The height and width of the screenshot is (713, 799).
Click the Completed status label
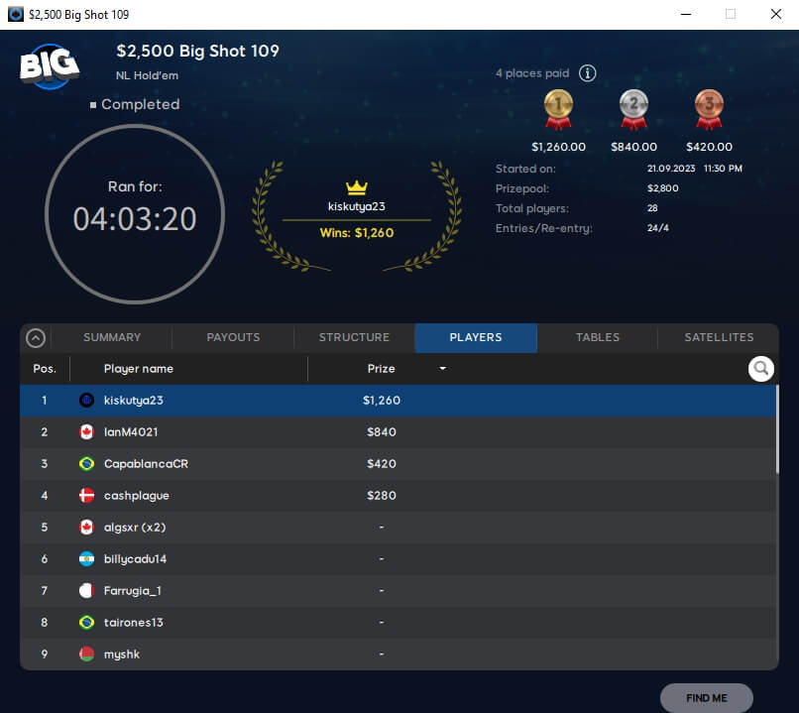point(140,104)
